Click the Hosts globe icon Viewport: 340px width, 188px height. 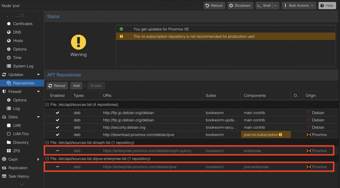(9, 41)
